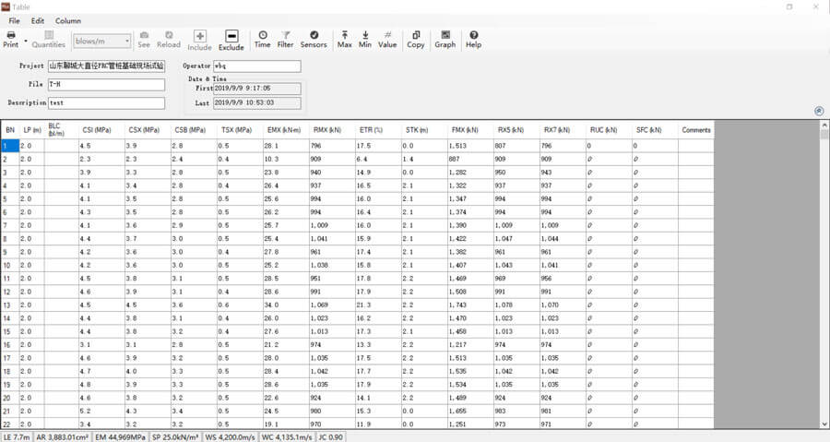The height and width of the screenshot is (442, 830).
Task: Open the blows/m units dropdown
Action: point(101,41)
